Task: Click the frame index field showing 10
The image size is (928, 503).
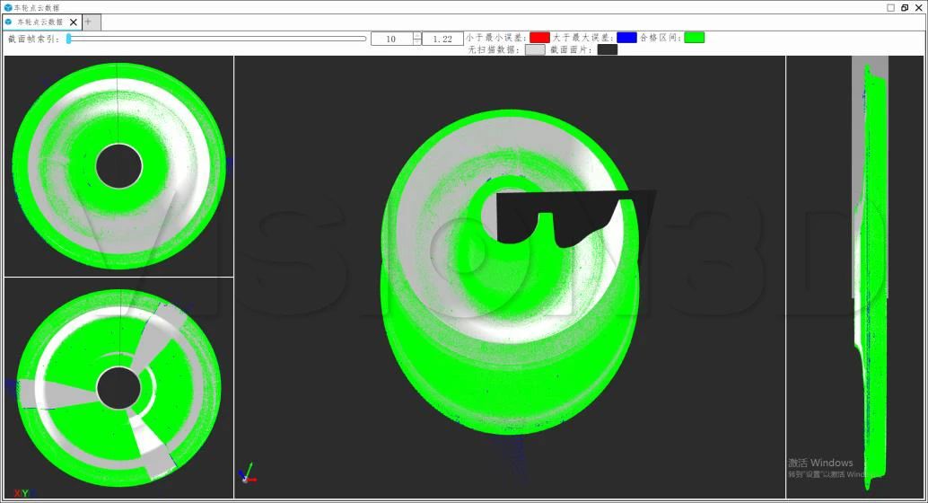Action: click(x=391, y=40)
